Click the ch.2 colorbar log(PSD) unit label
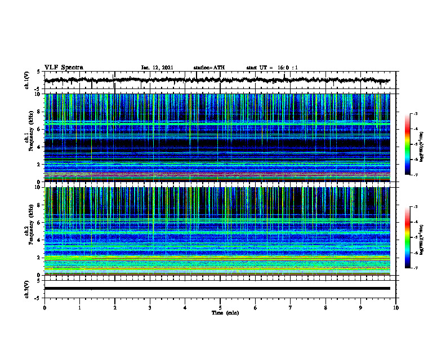Image resolution: width=446 pixels, height=345 pixels. coord(422,240)
